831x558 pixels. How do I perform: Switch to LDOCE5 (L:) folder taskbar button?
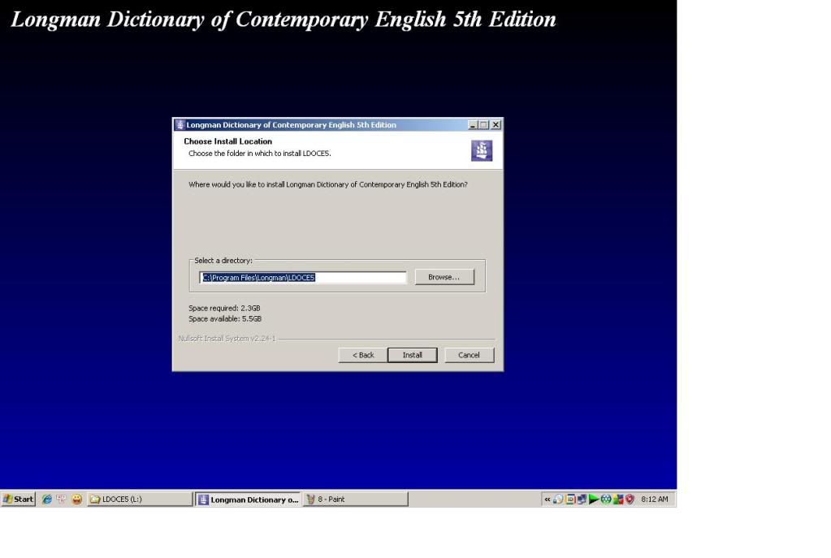coord(140,500)
